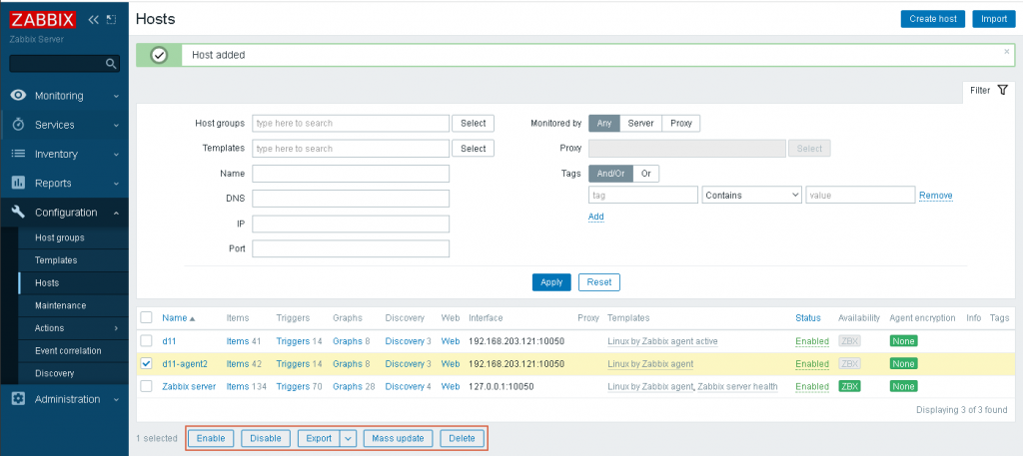Image resolution: width=1023 pixels, height=456 pixels.
Task: Expand the Administration menu
Action: click(x=116, y=399)
